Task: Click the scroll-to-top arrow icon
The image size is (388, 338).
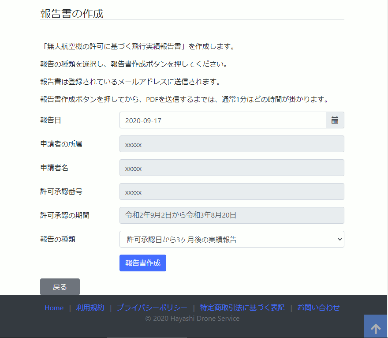Action: tap(375, 327)
